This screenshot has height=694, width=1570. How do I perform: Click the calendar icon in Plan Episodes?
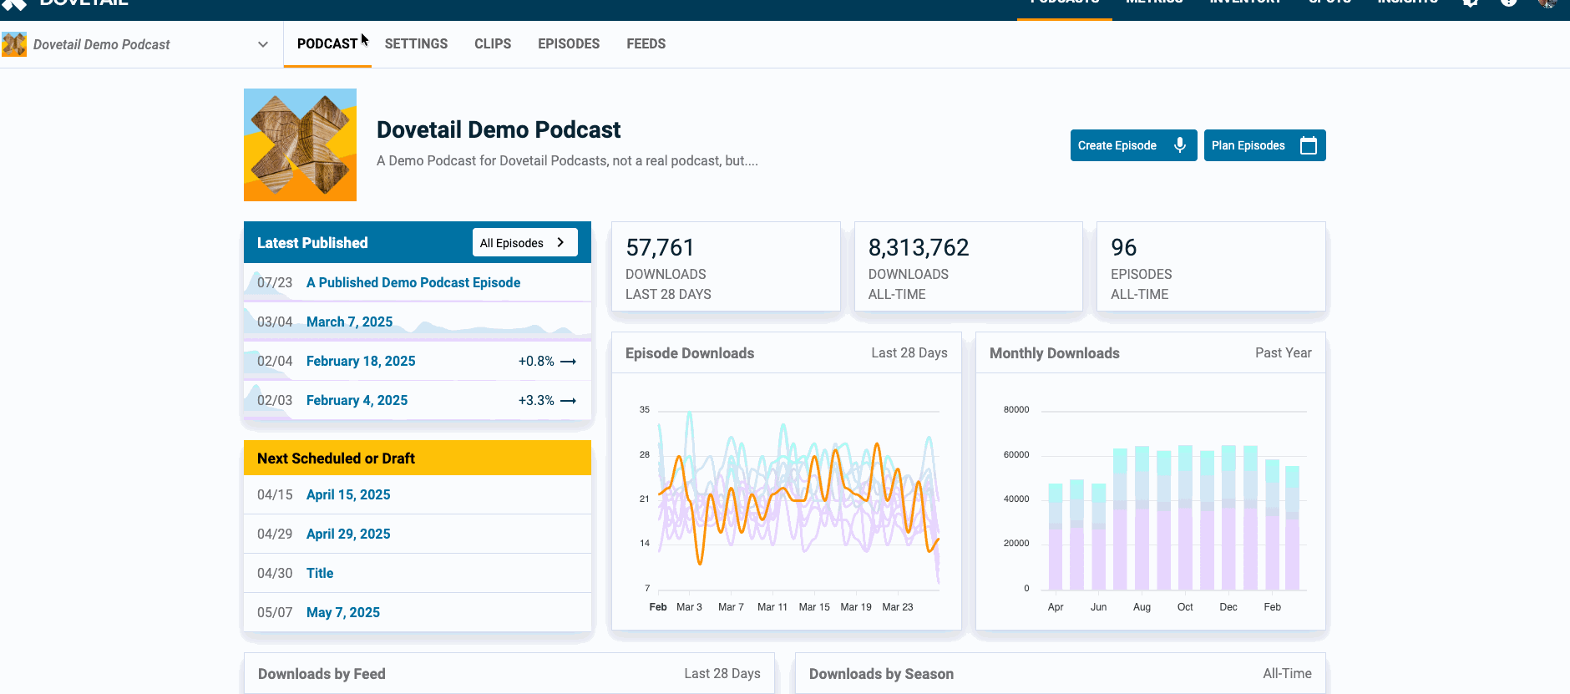[x=1308, y=145]
